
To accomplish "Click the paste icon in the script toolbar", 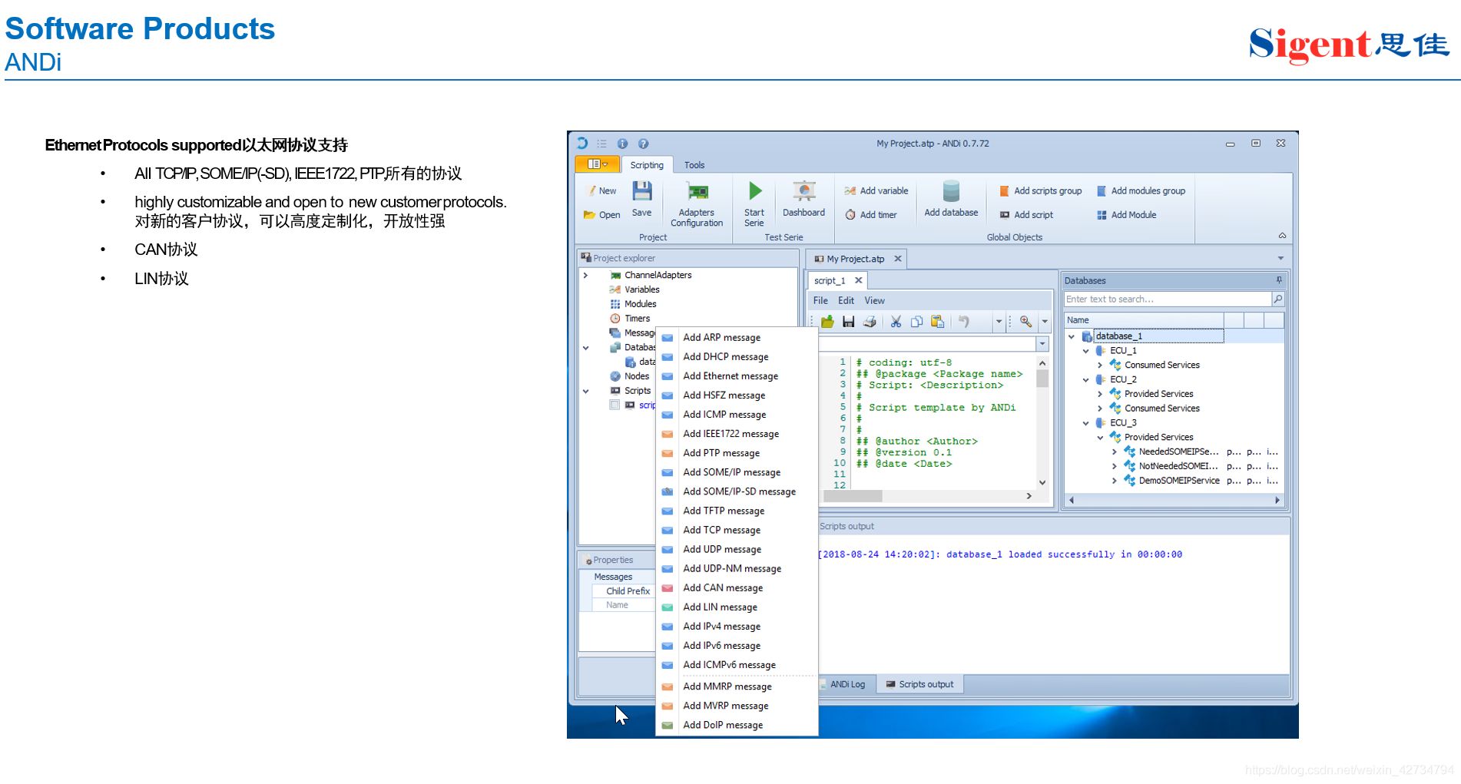I will pos(937,322).
